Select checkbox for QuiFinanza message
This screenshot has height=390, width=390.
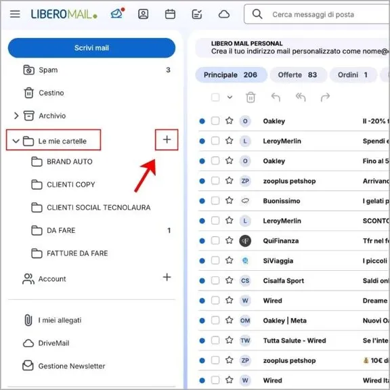[x=215, y=240]
